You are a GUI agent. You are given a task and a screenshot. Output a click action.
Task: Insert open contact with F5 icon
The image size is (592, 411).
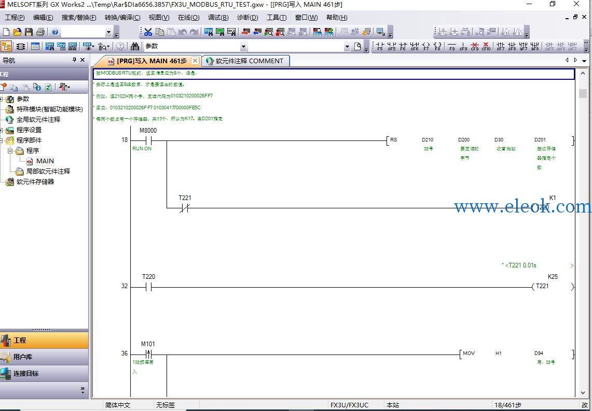[380, 46]
